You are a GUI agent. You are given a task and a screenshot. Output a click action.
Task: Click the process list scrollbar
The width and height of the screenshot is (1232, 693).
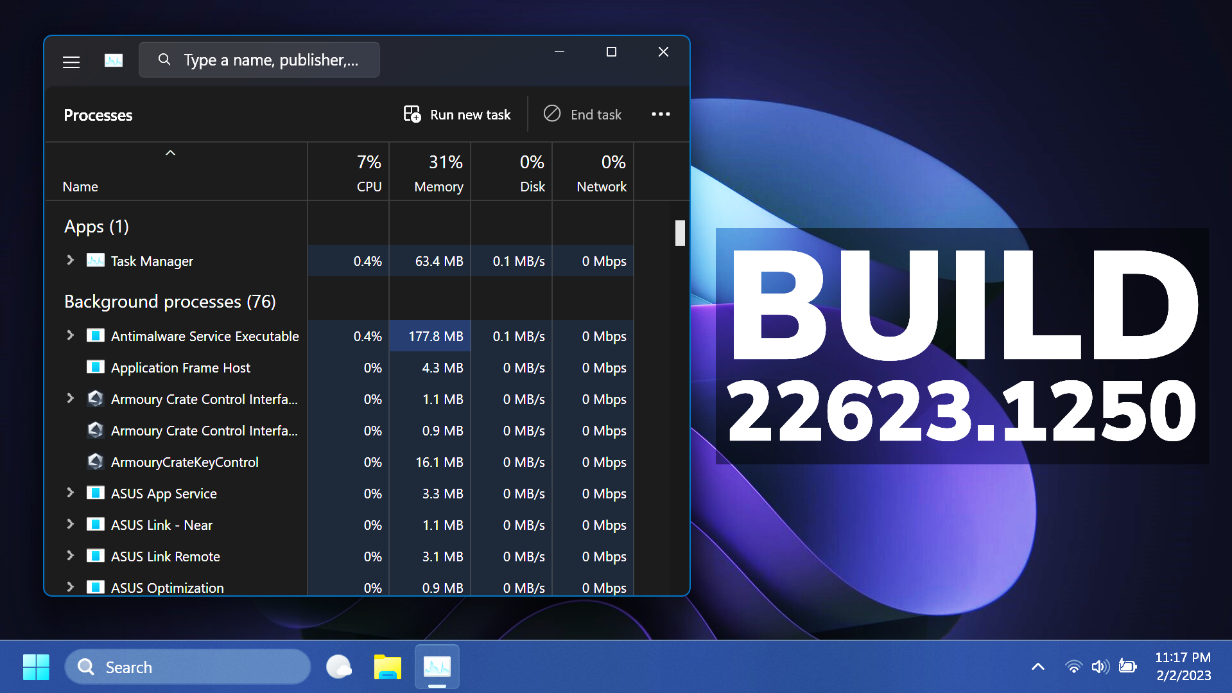coord(681,234)
